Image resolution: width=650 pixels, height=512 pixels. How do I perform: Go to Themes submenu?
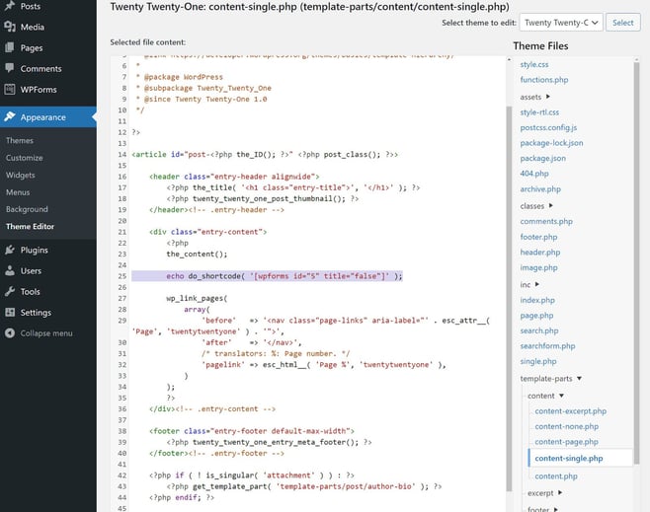[x=20, y=140]
